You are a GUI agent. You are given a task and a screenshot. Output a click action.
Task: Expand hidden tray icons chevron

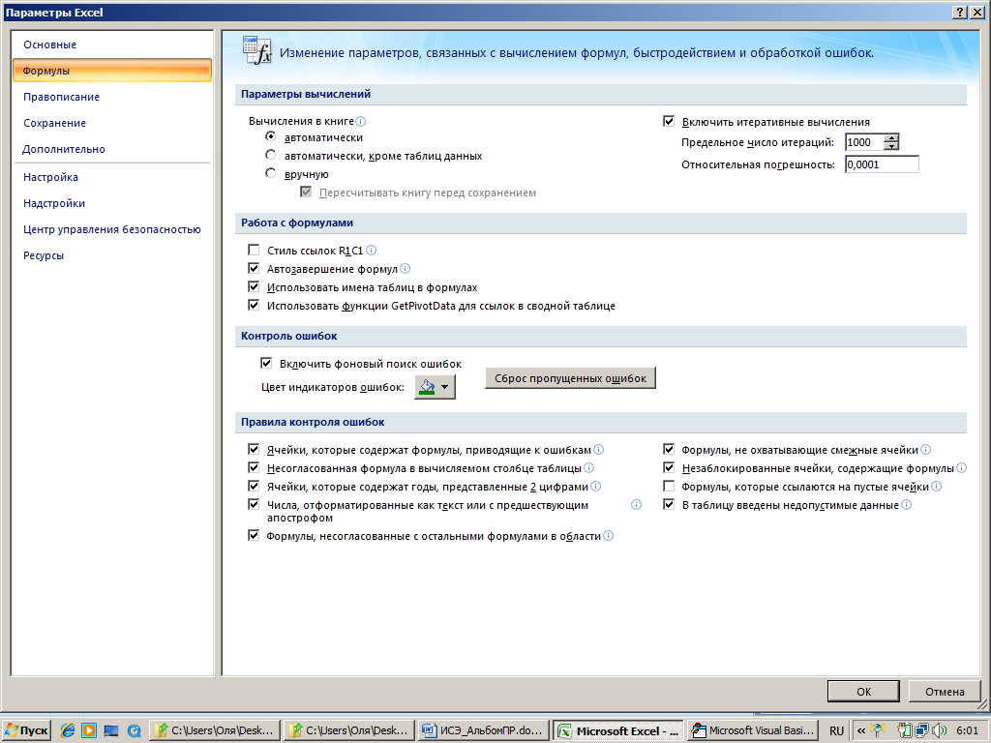pyautogui.click(x=860, y=731)
